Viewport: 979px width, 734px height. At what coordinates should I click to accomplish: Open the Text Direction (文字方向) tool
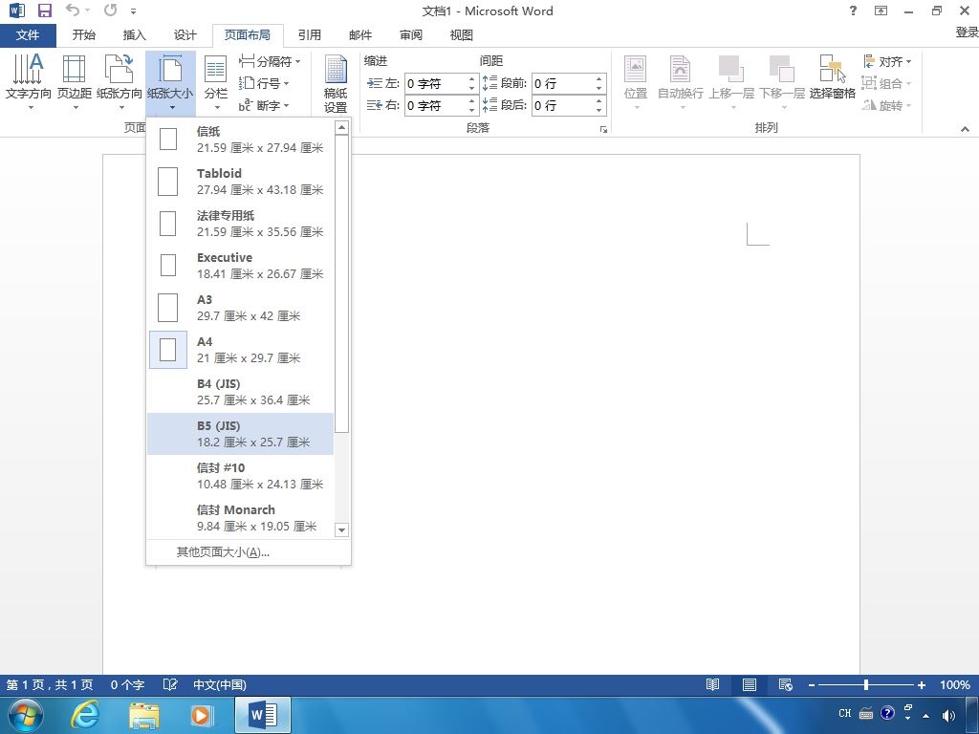[28, 82]
